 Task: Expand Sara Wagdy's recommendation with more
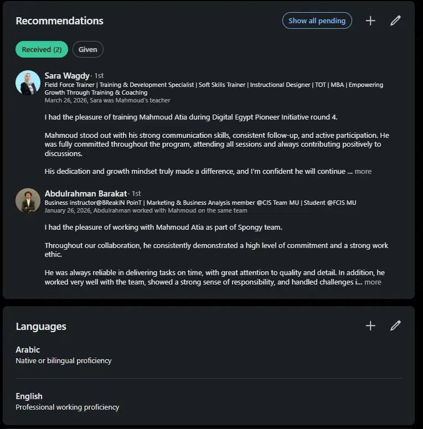363,172
